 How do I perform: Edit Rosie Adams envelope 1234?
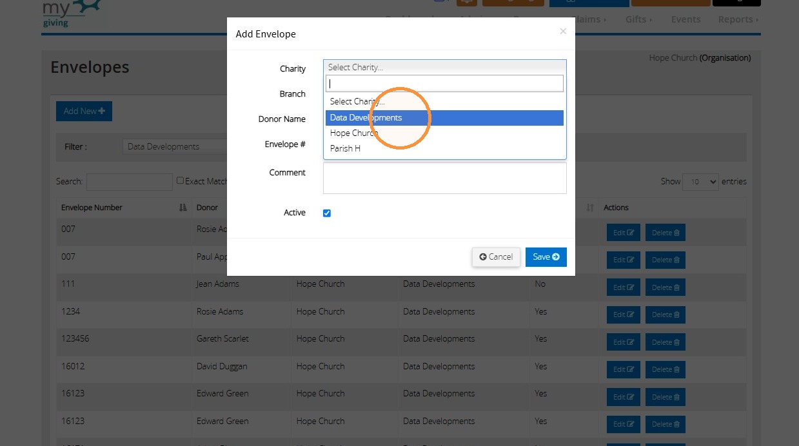624,315
